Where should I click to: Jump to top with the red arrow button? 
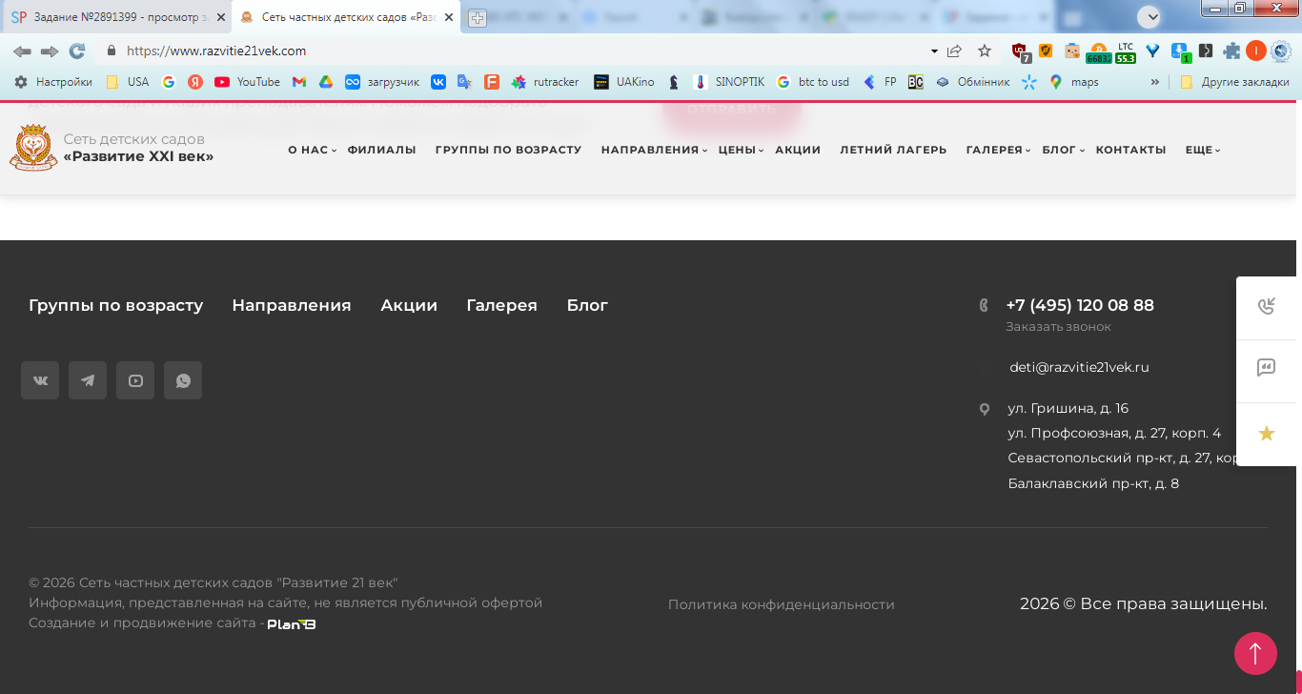tap(1255, 654)
